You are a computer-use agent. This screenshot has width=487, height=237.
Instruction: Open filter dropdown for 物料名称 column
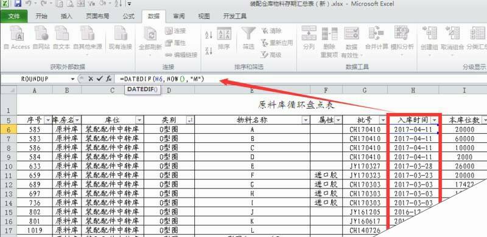pyautogui.click(x=306, y=120)
